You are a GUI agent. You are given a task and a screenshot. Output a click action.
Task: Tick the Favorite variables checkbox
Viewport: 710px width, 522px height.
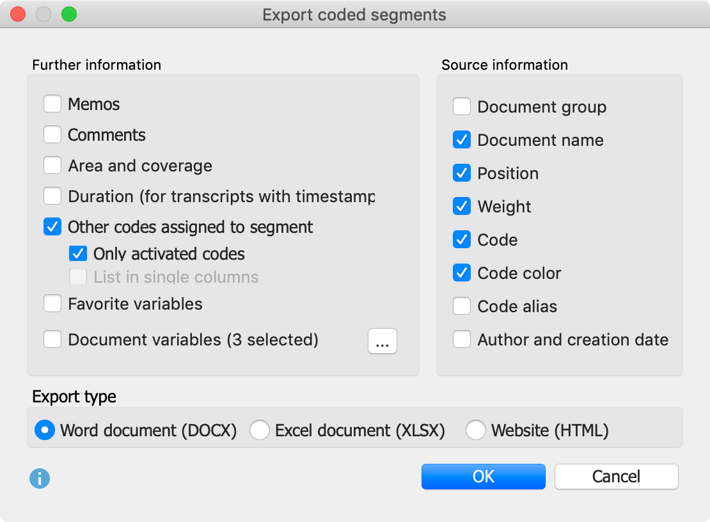(52, 303)
